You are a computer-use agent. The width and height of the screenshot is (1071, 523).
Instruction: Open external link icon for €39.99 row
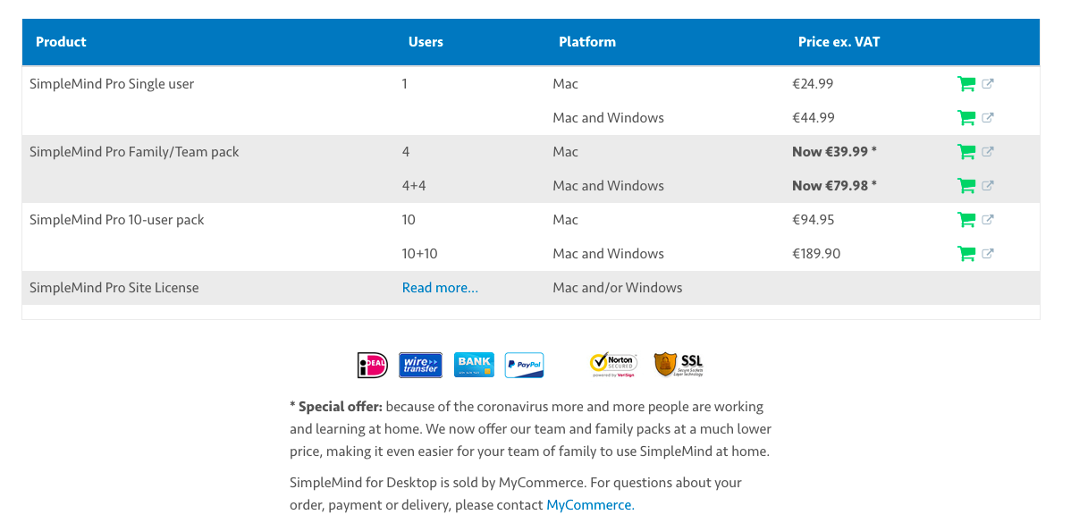[988, 152]
